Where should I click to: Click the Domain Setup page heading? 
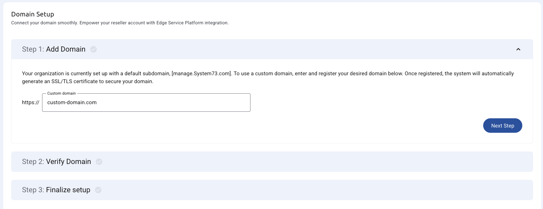tap(33, 14)
